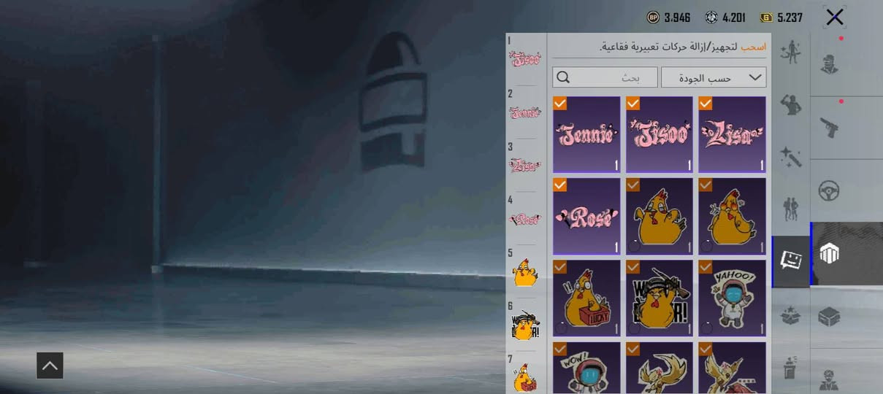Tap the BP currency icon

pyautogui.click(x=653, y=17)
